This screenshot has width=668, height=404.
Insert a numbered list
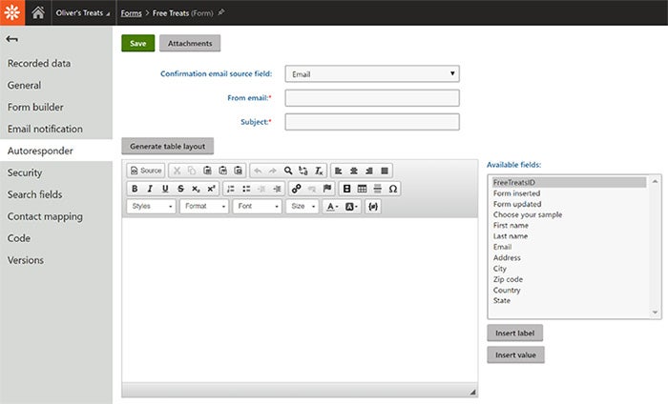[x=231, y=189]
